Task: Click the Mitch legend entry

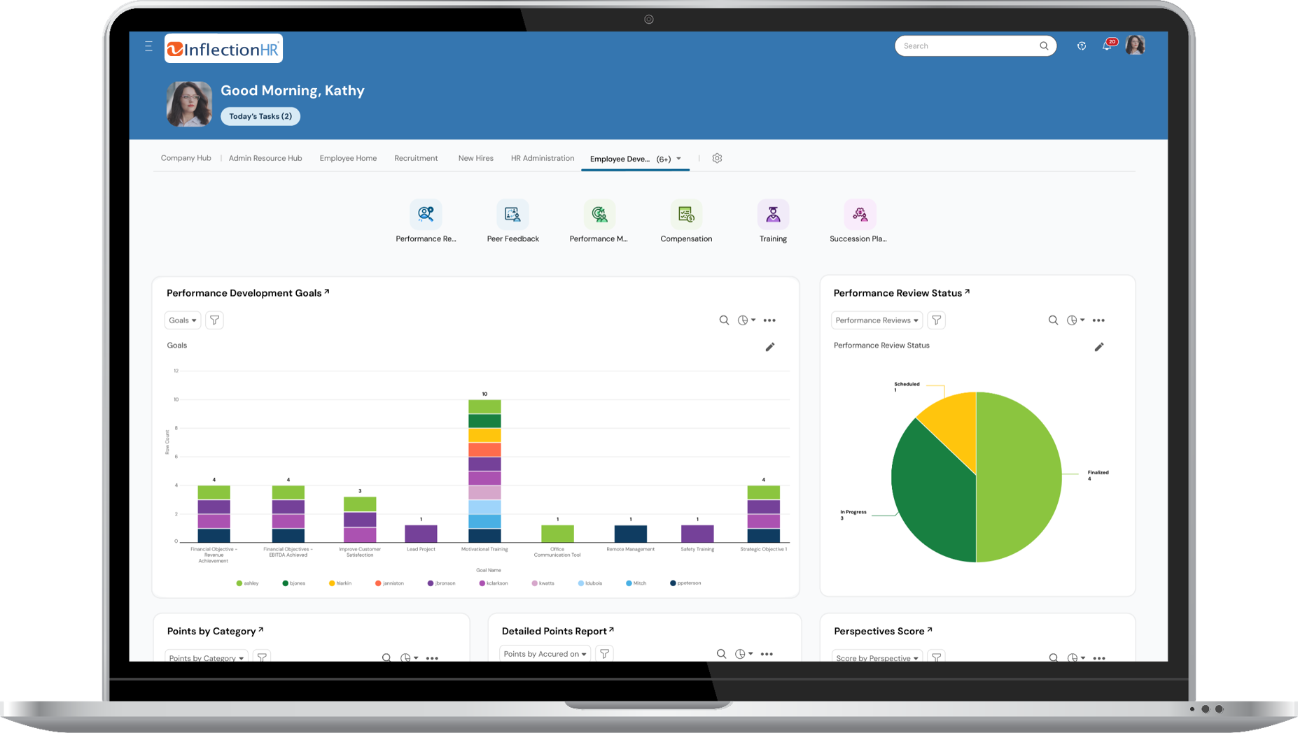Action: pos(636,583)
